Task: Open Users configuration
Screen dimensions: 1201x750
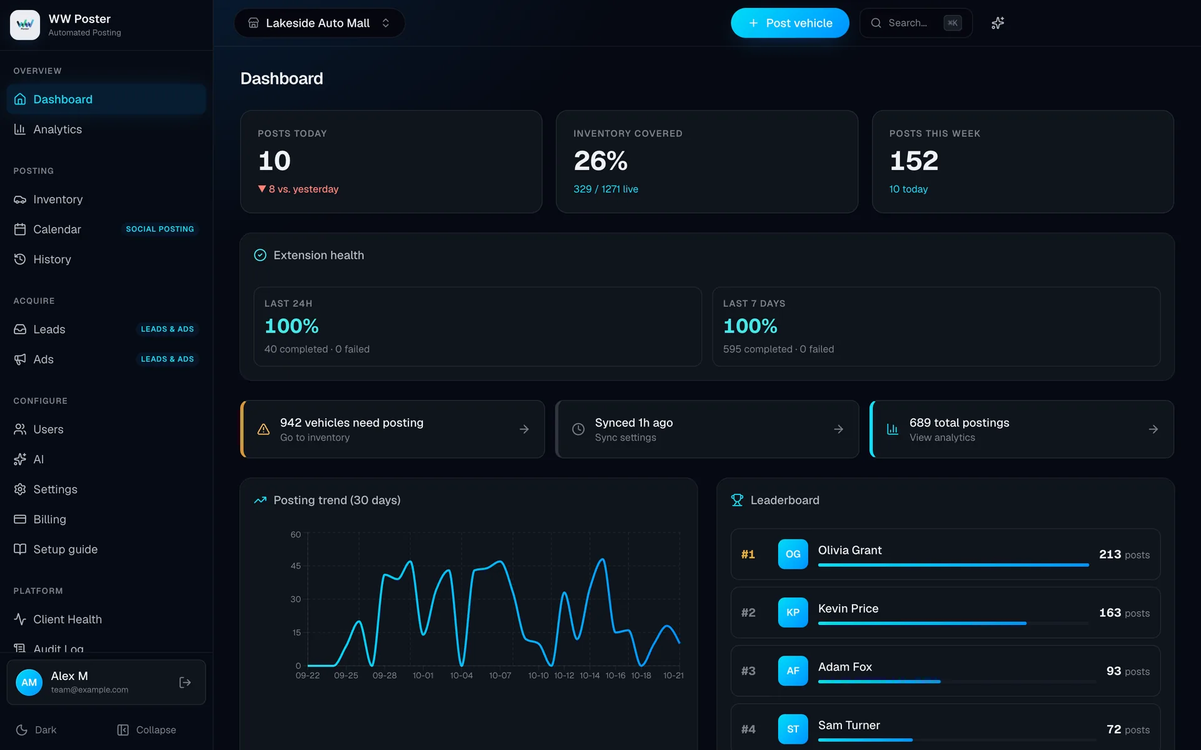Action: (106, 429)
